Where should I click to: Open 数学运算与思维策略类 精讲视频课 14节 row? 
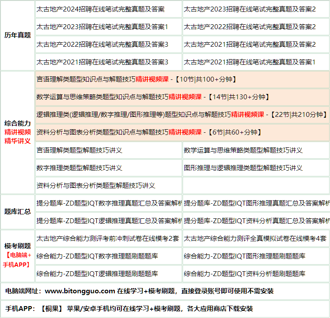click(x=182, y=97)
